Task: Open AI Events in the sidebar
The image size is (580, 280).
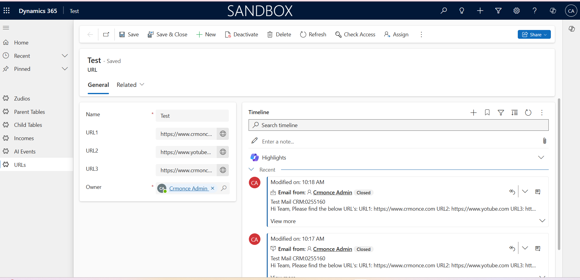Action: point(25,152)
